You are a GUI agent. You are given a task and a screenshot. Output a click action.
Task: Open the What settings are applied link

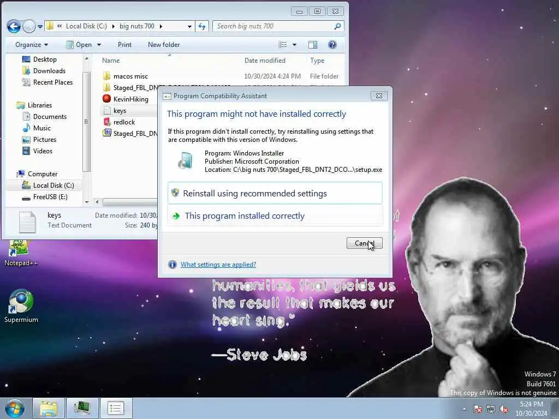[218, 265]
